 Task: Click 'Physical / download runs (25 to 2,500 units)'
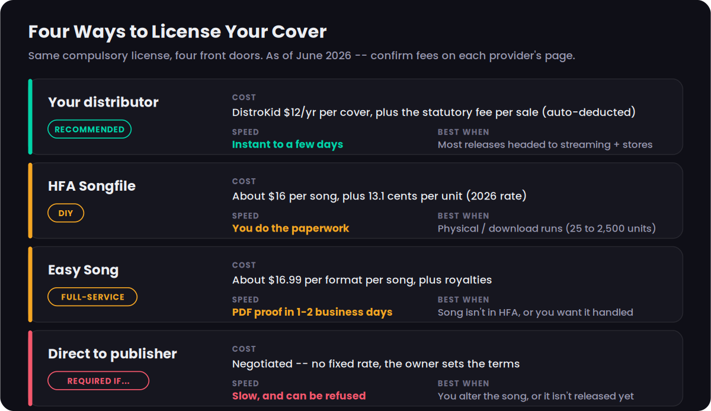pos(547,229)
